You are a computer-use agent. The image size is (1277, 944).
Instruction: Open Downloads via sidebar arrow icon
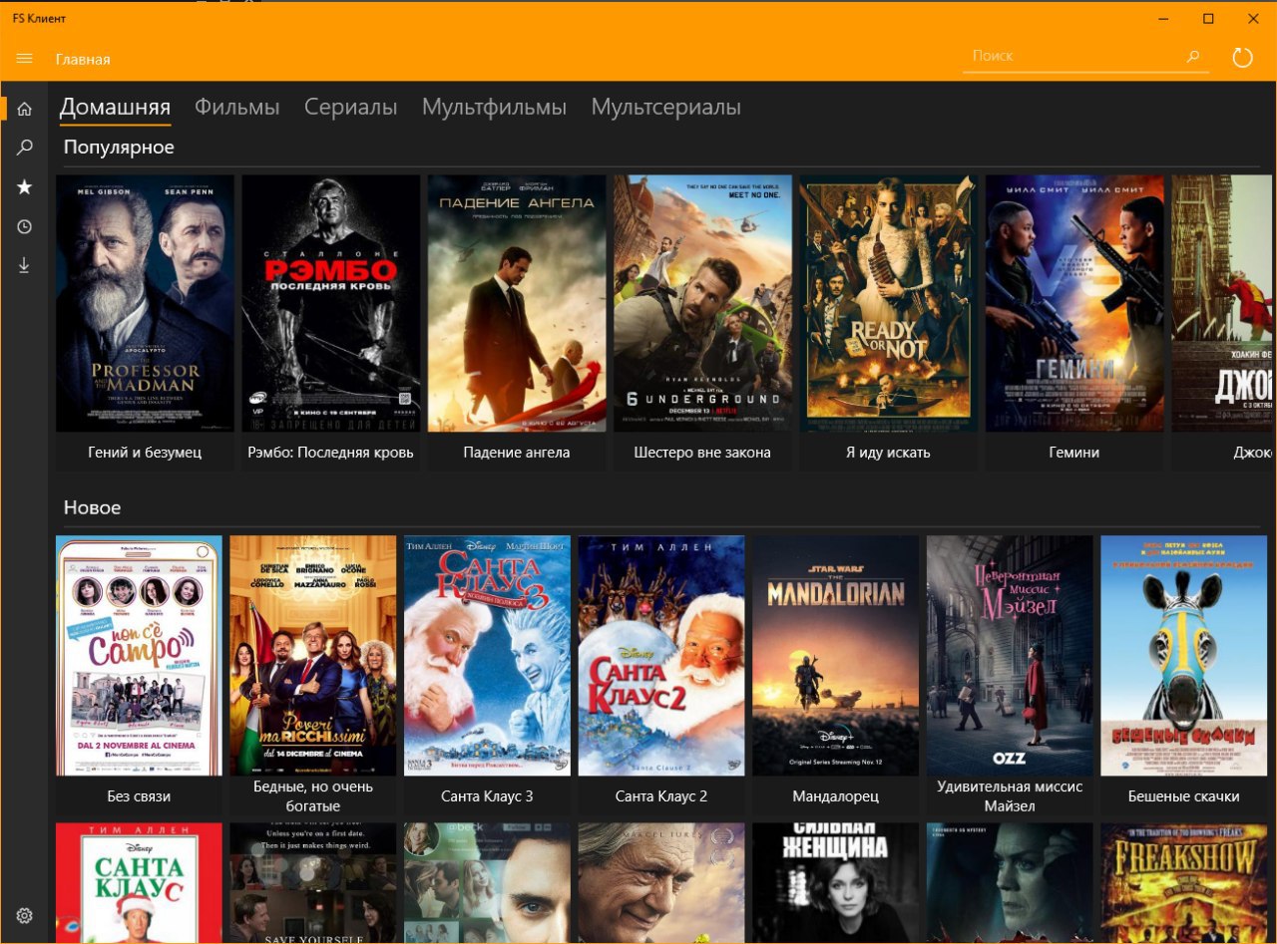pyautogui.click(x=25, y=265)
